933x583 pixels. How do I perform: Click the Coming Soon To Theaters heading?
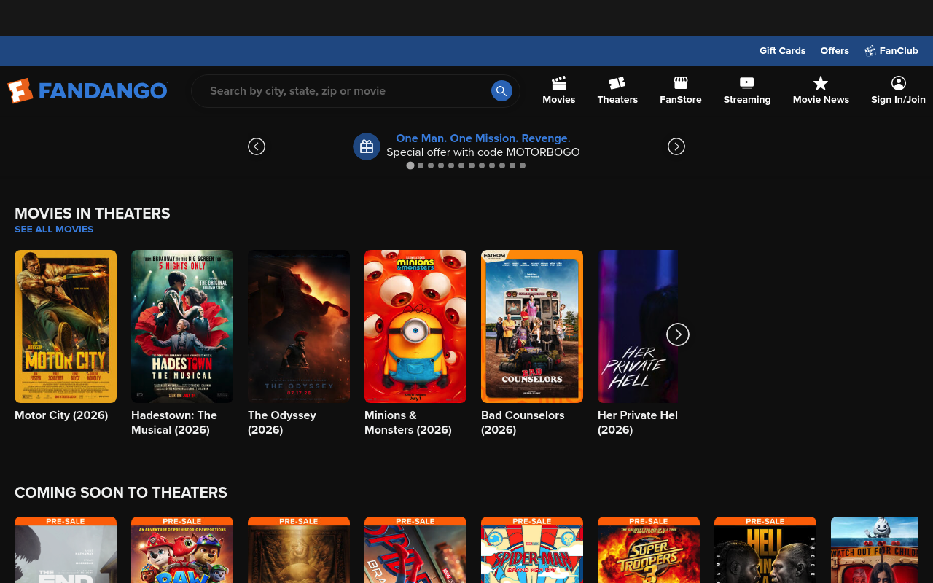pos(121,493)
